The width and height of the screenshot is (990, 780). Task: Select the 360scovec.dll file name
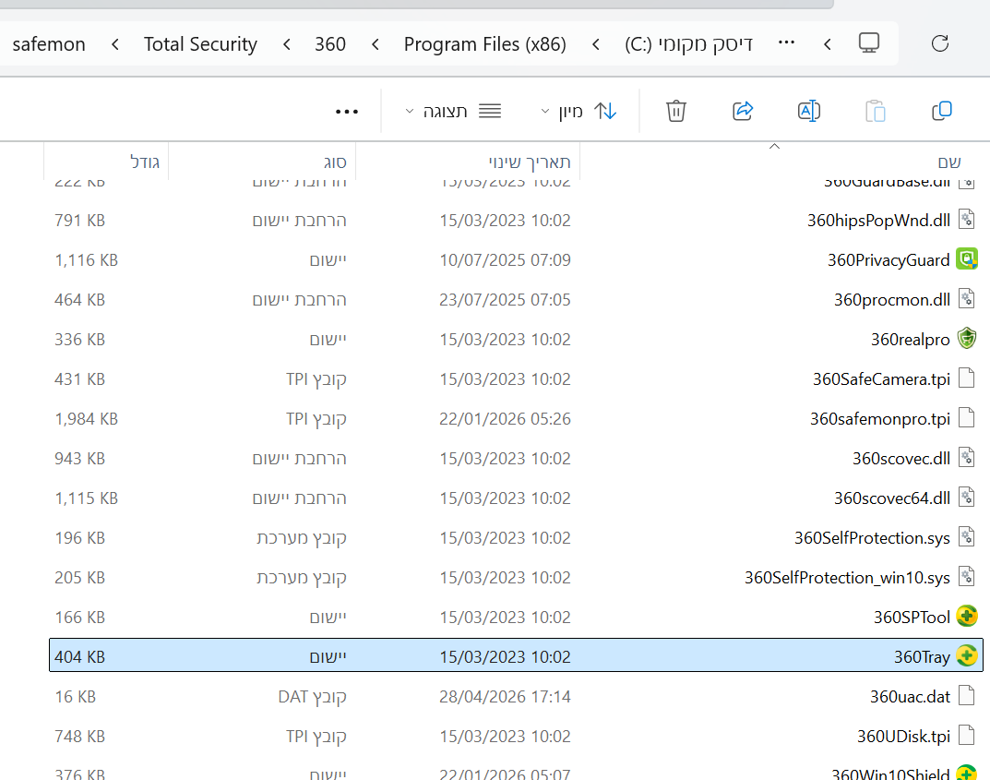[901, 458]
